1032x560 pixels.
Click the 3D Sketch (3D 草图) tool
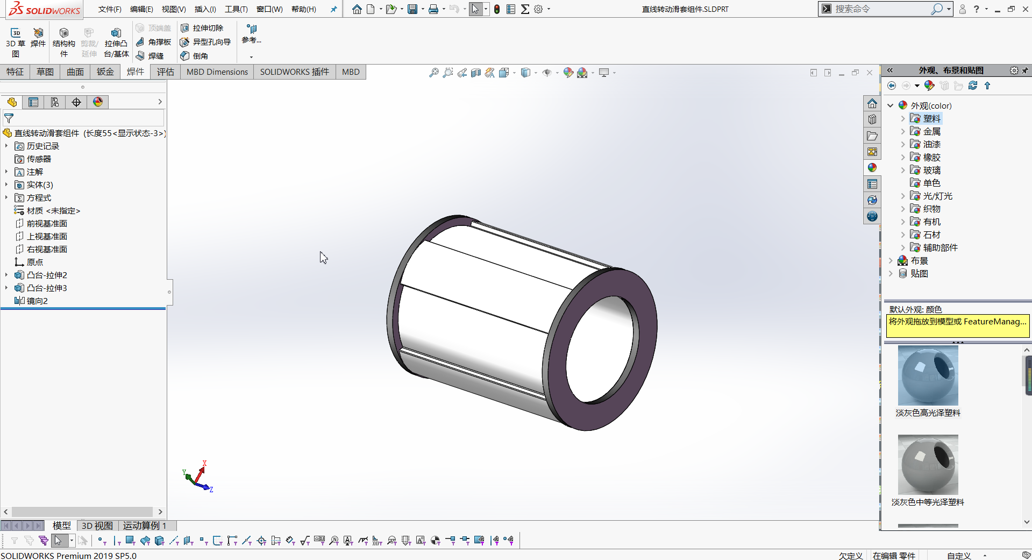pos(16,42)
